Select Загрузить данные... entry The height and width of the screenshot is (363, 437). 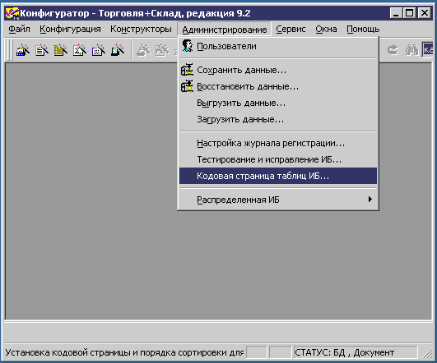point(278,119)
